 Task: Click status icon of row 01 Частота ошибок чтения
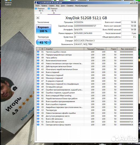[x=38, y=52]
